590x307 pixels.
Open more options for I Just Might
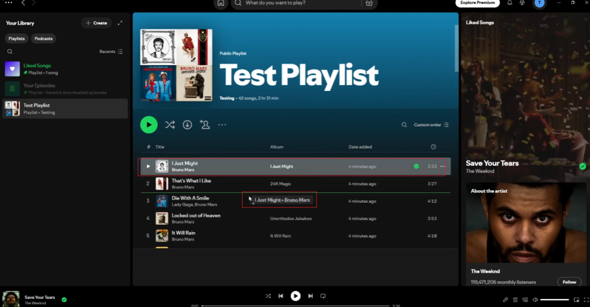pyautogui.click(x=443, y=166)
